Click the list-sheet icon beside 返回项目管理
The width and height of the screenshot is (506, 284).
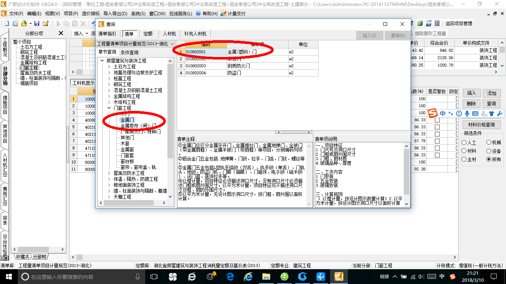point(437,23)
